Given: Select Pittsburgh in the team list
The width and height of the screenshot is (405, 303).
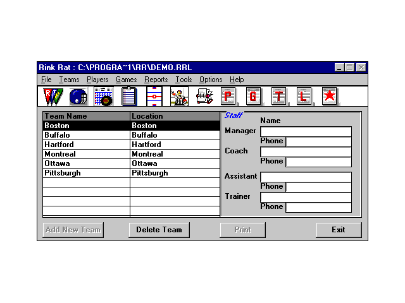Looking at the screenshot, I should click(x=86, y=173).
